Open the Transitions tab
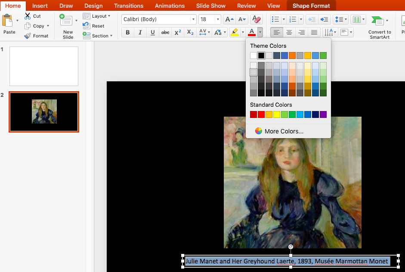 [129, 6]
